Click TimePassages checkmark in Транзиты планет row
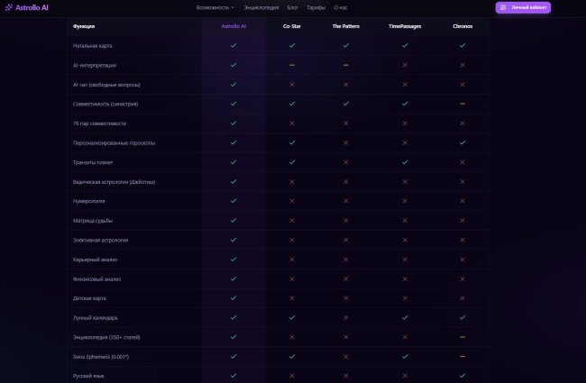The height and width of the screenshot is (383, 586). tap(405, 162)
